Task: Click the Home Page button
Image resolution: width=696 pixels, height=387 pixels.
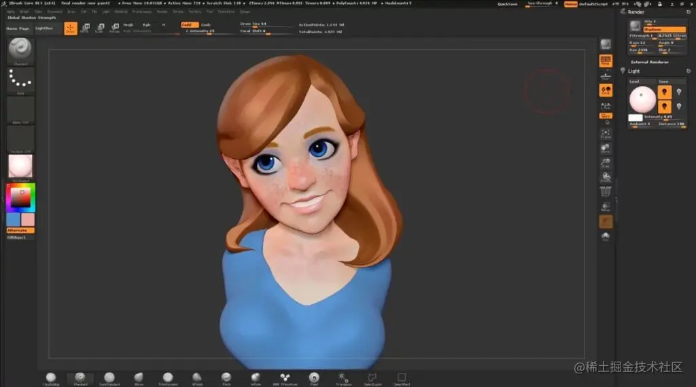Action: tap(18, 29)
